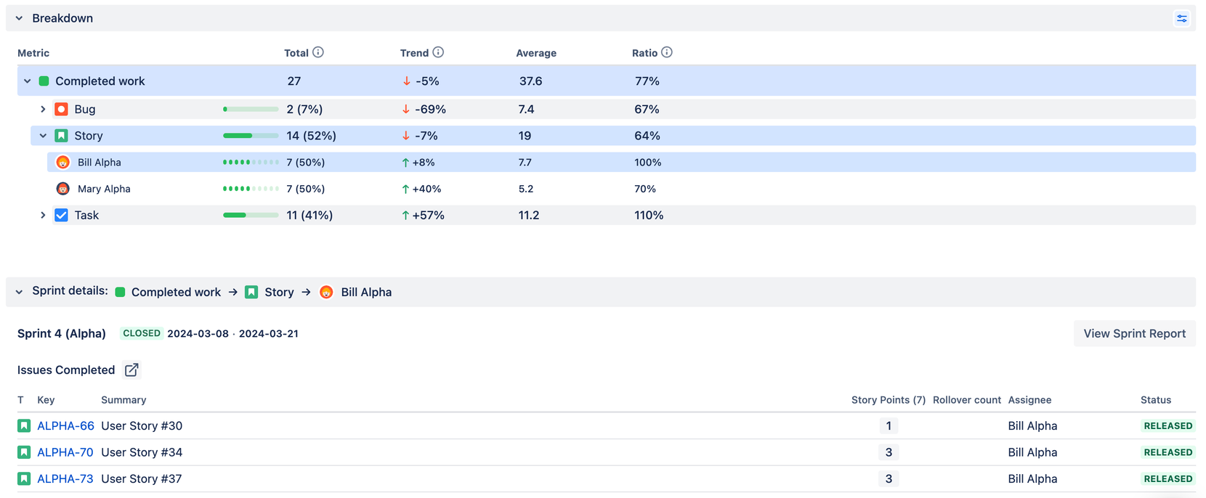Click the info icon next to Trend

[438, 52]
